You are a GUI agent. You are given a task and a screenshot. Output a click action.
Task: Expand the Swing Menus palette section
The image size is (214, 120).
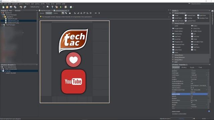click(173, 55)
